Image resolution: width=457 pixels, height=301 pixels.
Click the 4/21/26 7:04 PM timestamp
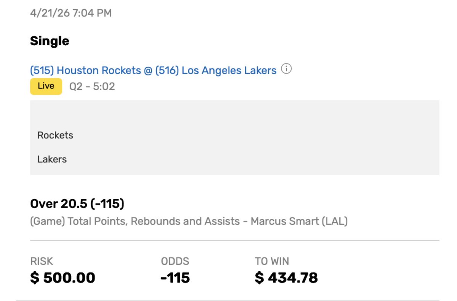coord(71,13)
